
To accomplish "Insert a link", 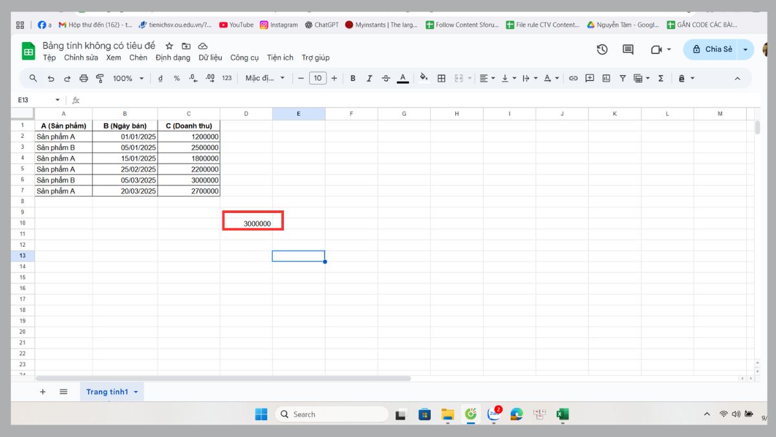I will click(573, 78).
